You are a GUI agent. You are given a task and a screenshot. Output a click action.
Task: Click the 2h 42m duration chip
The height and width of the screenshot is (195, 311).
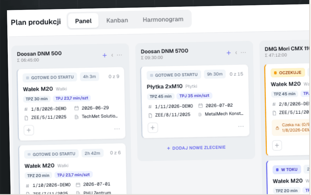coord(93,153)
